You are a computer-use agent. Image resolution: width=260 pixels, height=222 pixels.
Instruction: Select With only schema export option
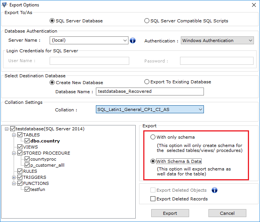click(153, 137)
